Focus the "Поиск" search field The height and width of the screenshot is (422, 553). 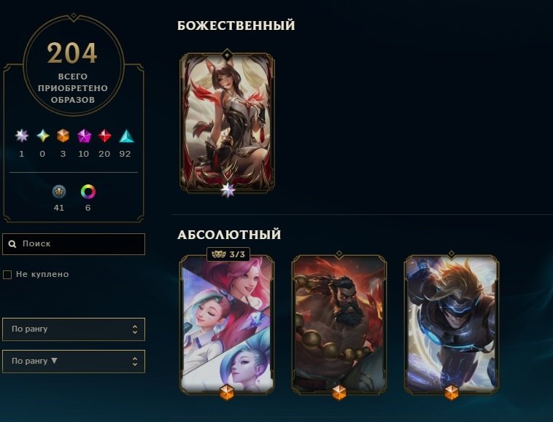pos(74,243)
